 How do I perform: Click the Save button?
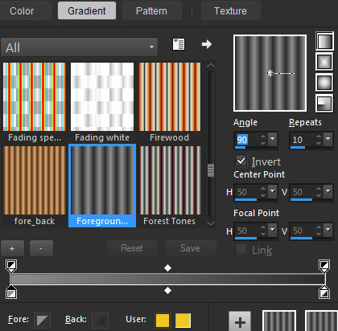[190, 248]
